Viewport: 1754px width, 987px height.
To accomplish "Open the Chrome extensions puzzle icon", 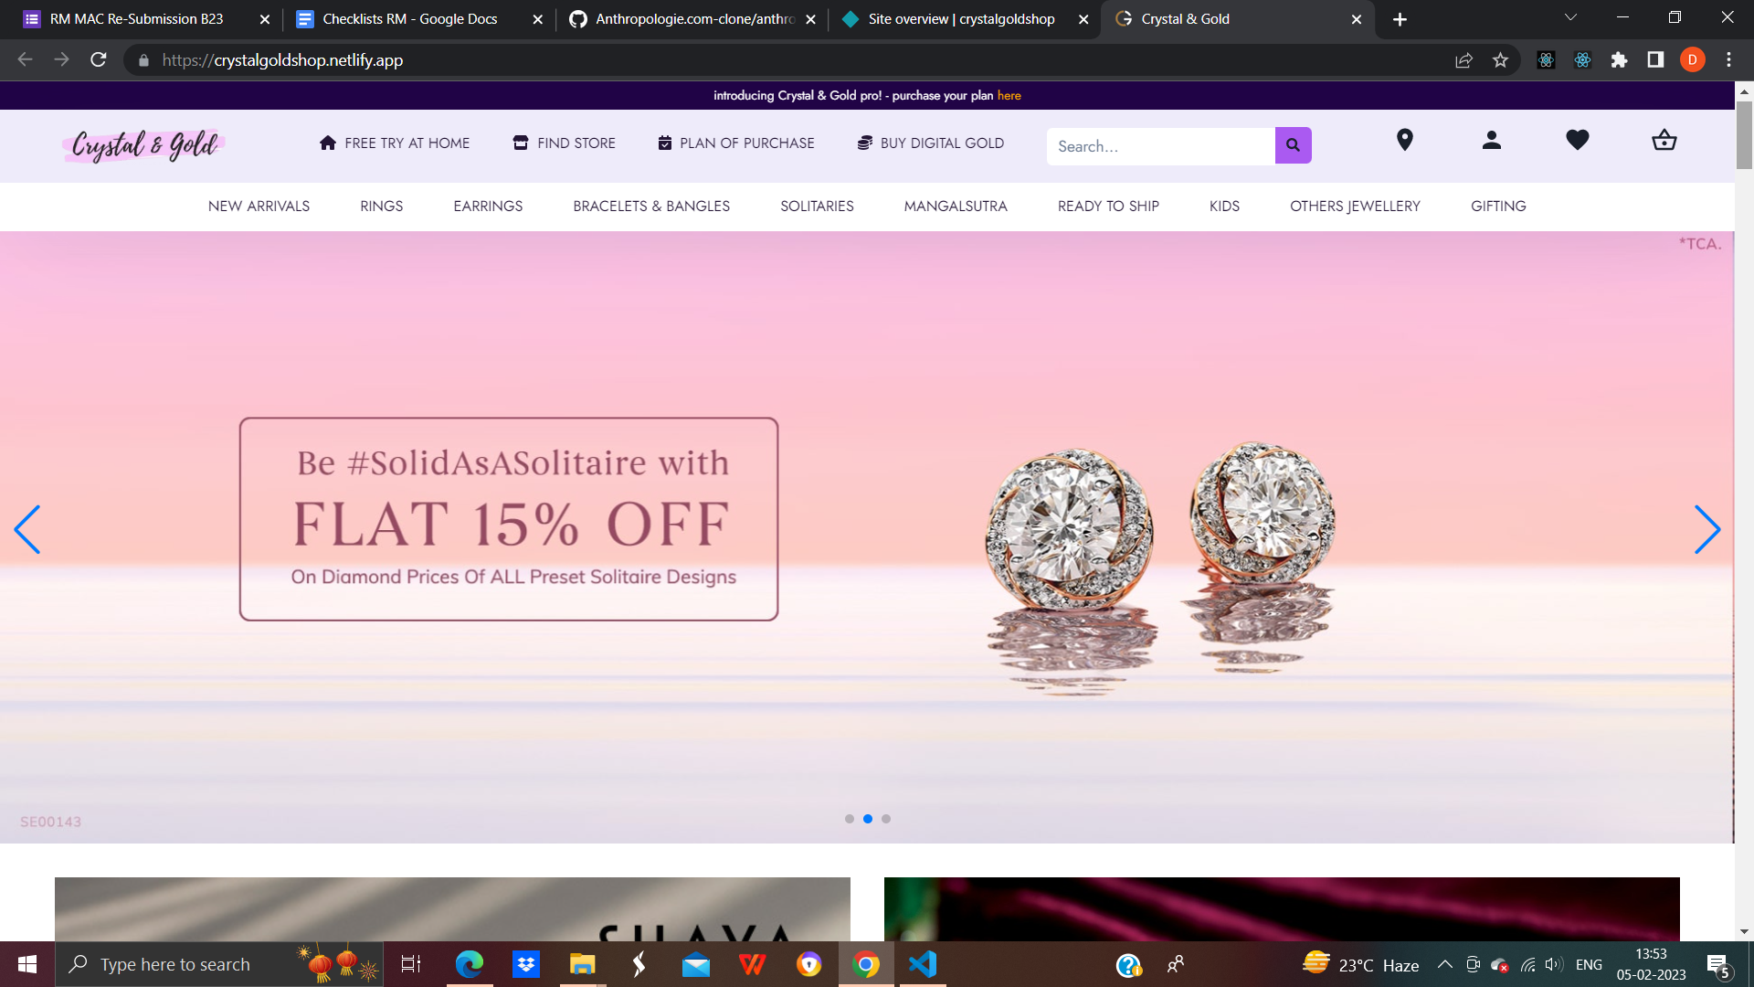I will click(1619, 60).
